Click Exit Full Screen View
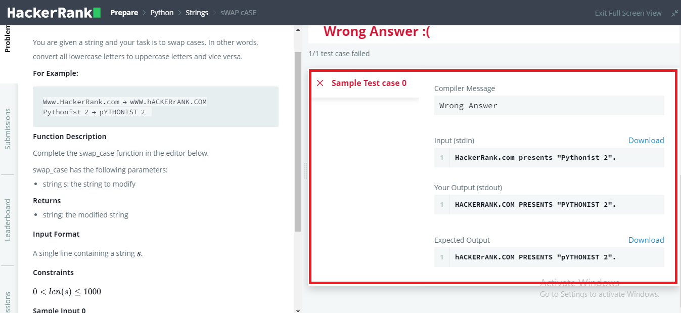 point(628,13)
